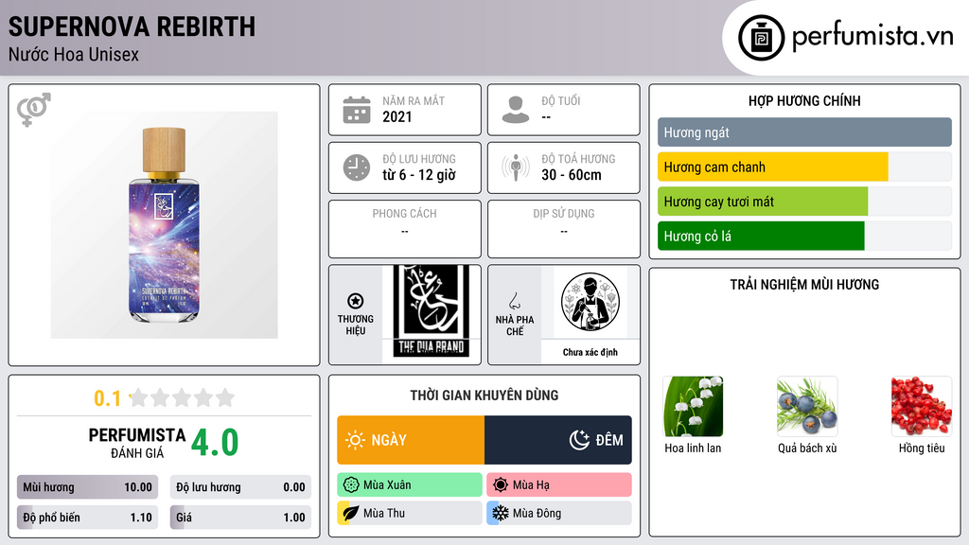
Task: Select the Mùa Xuân season tag
Action: tap(410, 485)
